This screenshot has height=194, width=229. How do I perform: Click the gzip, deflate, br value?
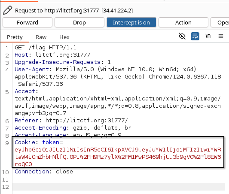[x=102, y=128]
